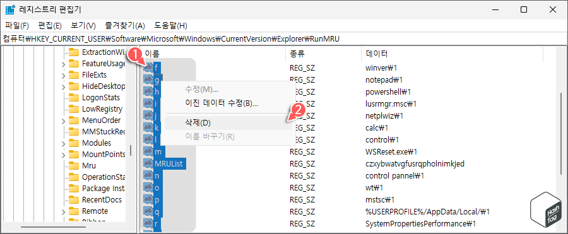Expand the FileExts key

pyautogui.click(x=63, y=75)
